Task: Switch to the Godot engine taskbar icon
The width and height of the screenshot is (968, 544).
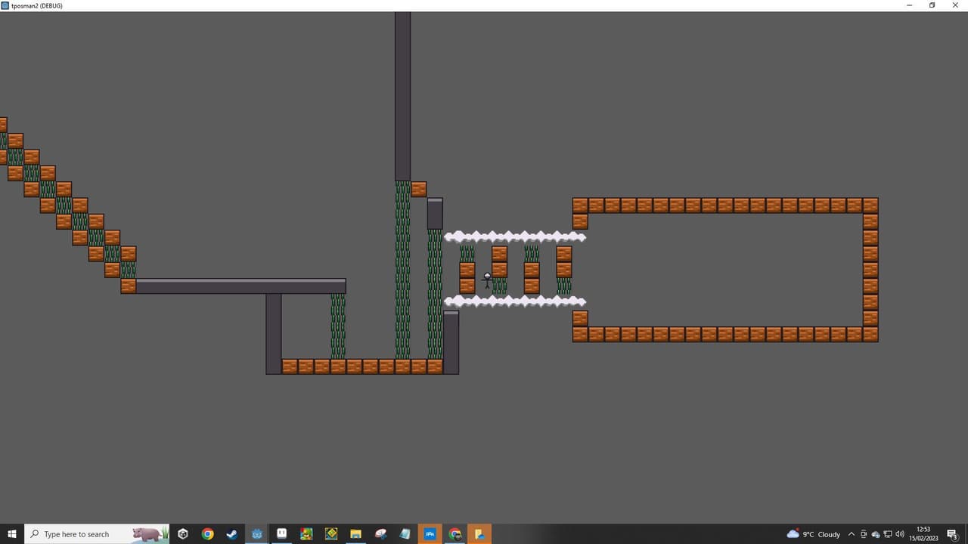Action: [257, 534]
